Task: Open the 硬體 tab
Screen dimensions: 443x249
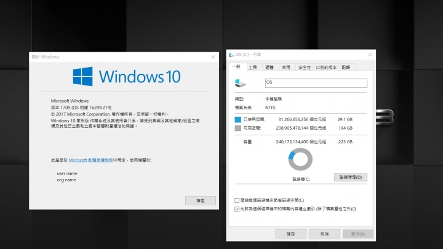Action: coord(269,67)
